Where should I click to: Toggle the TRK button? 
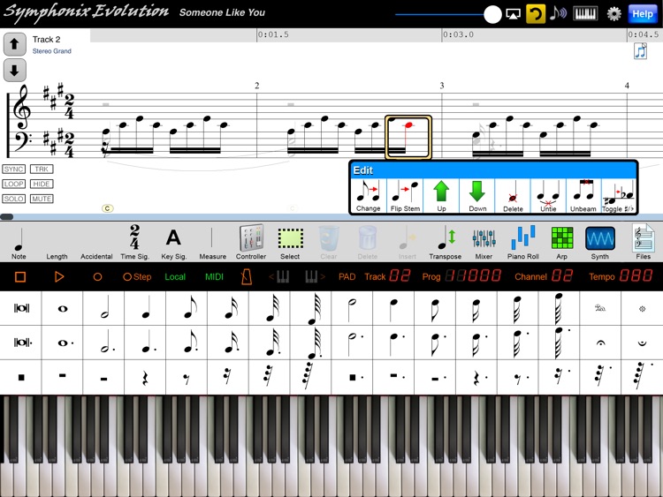(42, 169)
